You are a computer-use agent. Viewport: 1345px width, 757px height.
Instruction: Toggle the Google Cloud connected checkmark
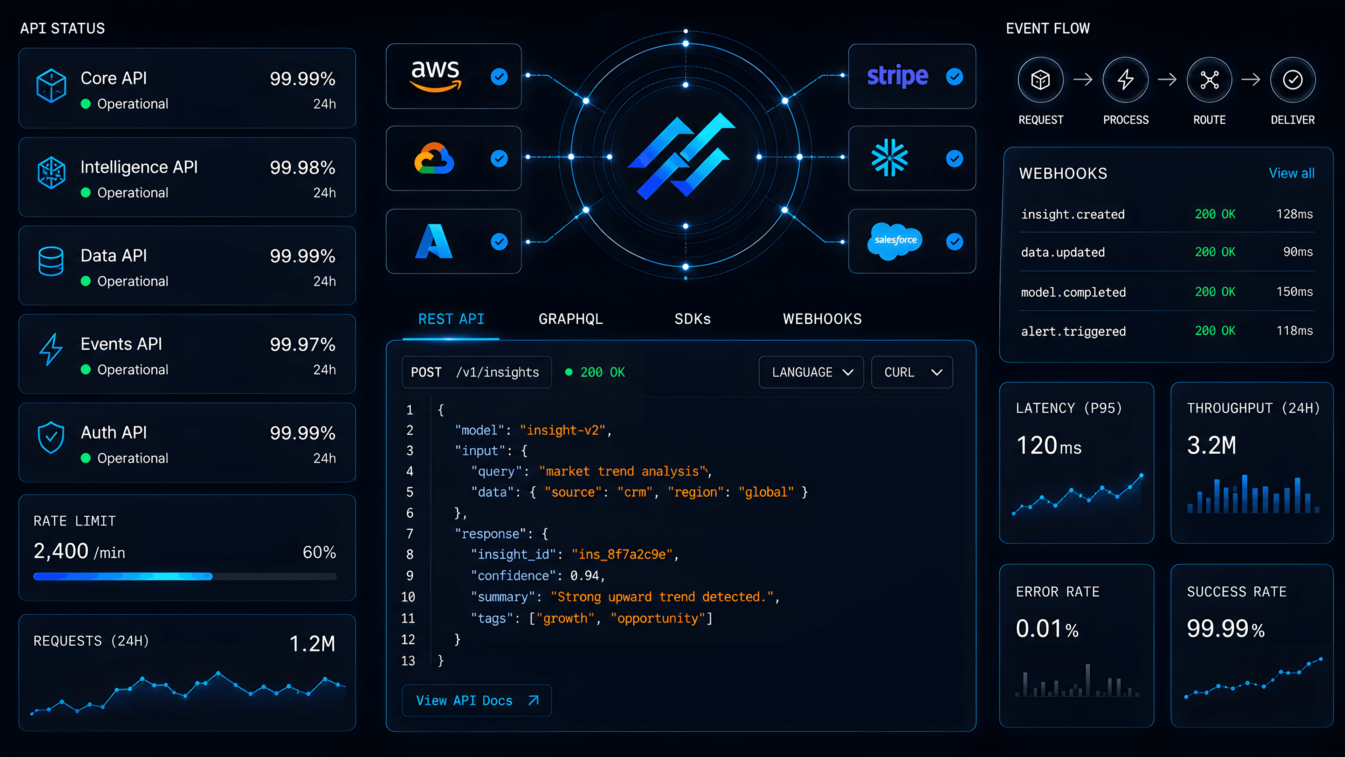[499, 159]
